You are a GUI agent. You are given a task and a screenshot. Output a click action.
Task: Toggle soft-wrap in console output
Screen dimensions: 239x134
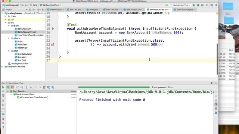tap(216, 100)
